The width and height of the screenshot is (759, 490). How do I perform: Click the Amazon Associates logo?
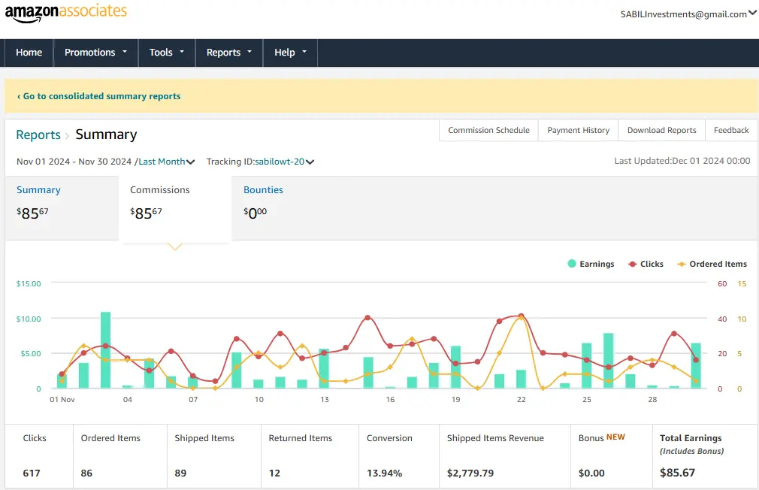(x=66, y=13)
